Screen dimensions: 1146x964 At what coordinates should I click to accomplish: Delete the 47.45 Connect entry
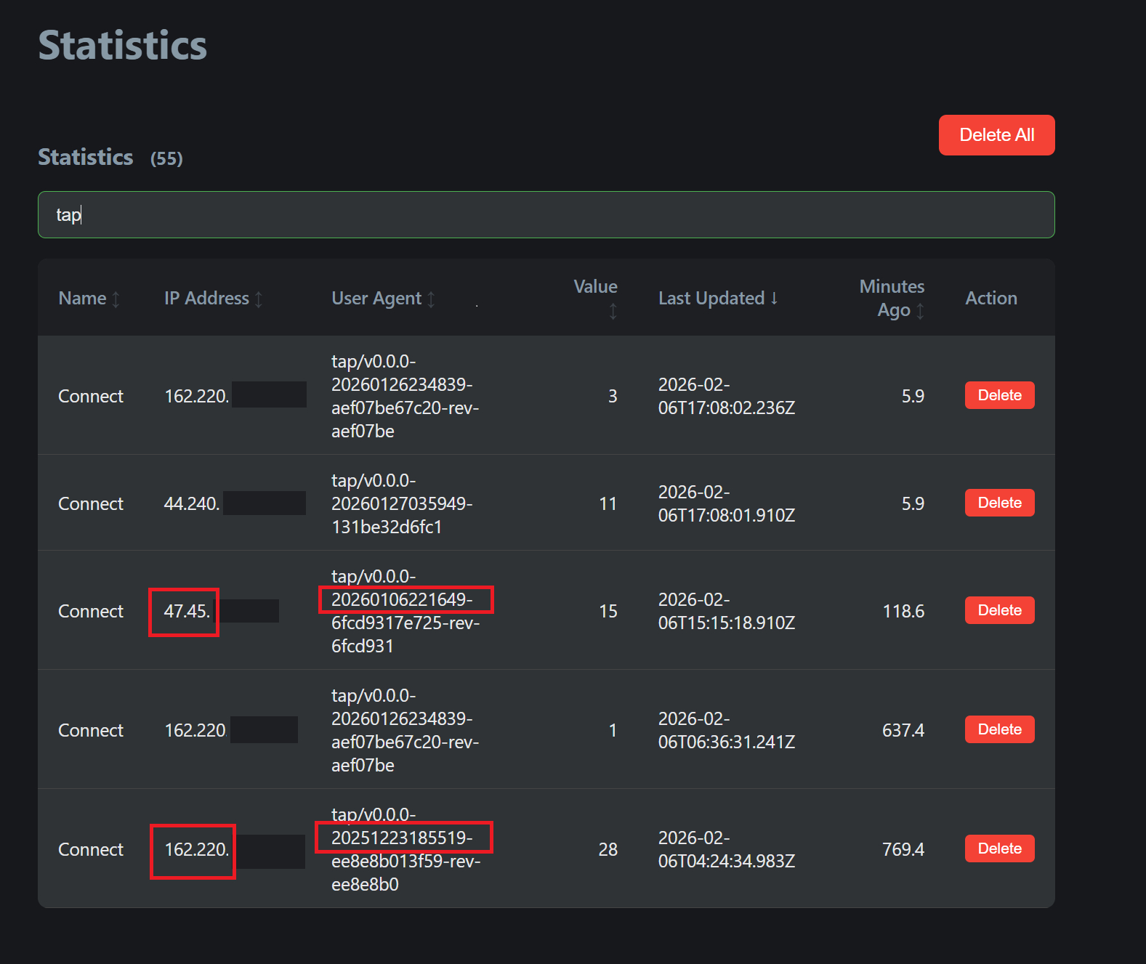(998, 610)
